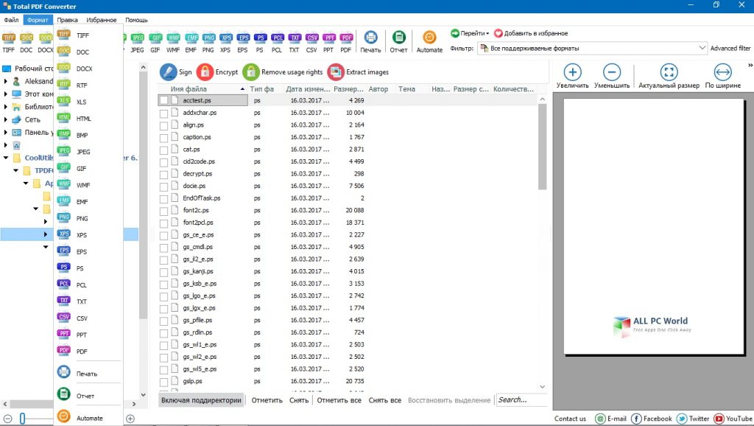The width and height of the screenshot is (754, 426).
Task: Check the box for decrypt.ps
Action: (164, 174)
